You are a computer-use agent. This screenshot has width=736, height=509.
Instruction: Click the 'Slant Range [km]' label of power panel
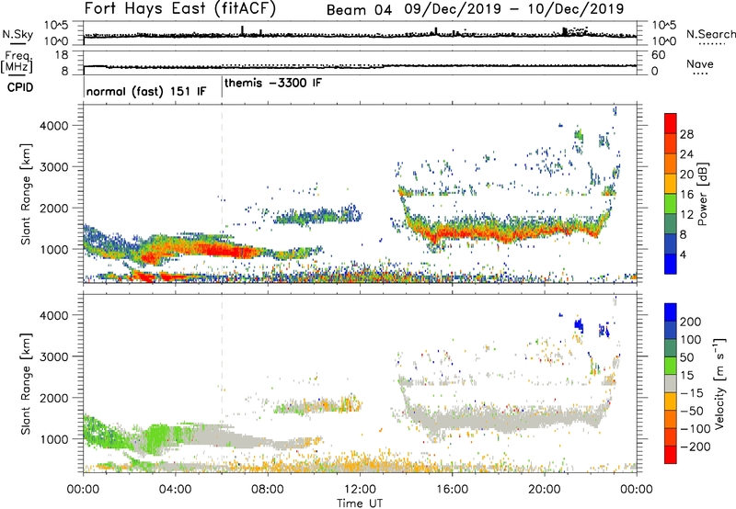point(26,194)
